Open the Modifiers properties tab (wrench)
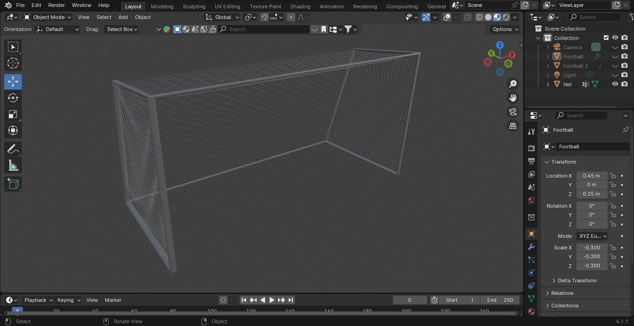Image resolution: width=634 pixels, height=326 pixels. pyautogui.click(x=531, y=247)
